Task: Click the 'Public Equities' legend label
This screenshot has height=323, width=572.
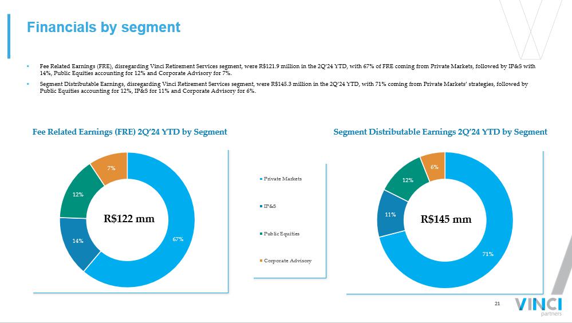Action: click(282, 234)
